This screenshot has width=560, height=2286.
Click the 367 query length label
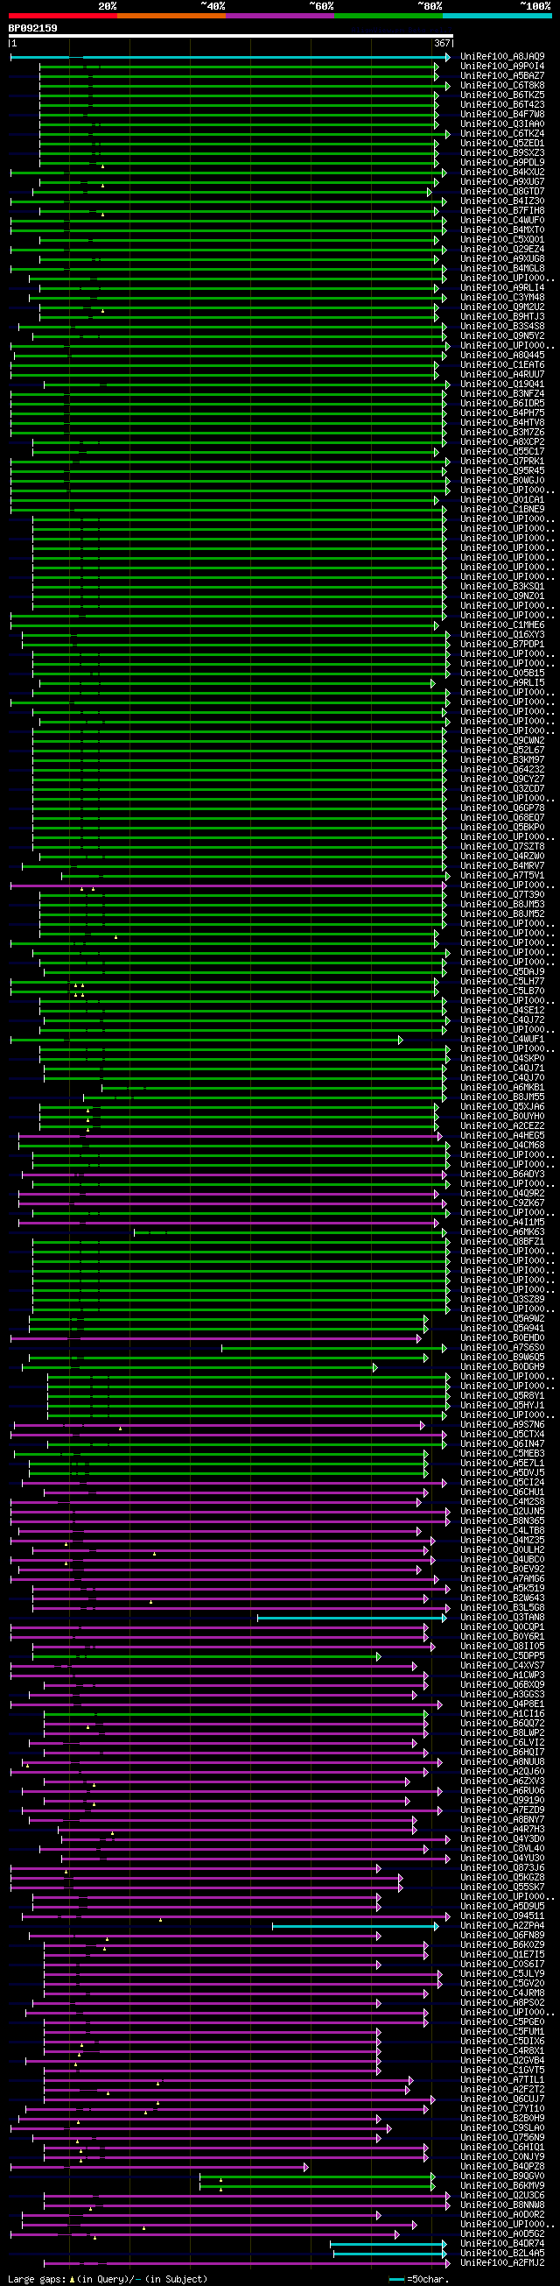(442, 44)
